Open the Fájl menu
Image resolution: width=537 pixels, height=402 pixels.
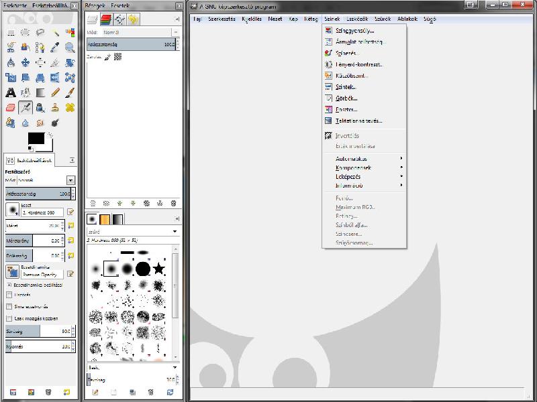click(x=197, y=19)
